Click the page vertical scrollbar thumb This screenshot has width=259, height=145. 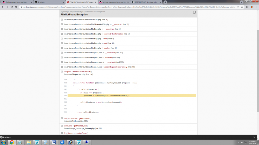coord(258,71)
